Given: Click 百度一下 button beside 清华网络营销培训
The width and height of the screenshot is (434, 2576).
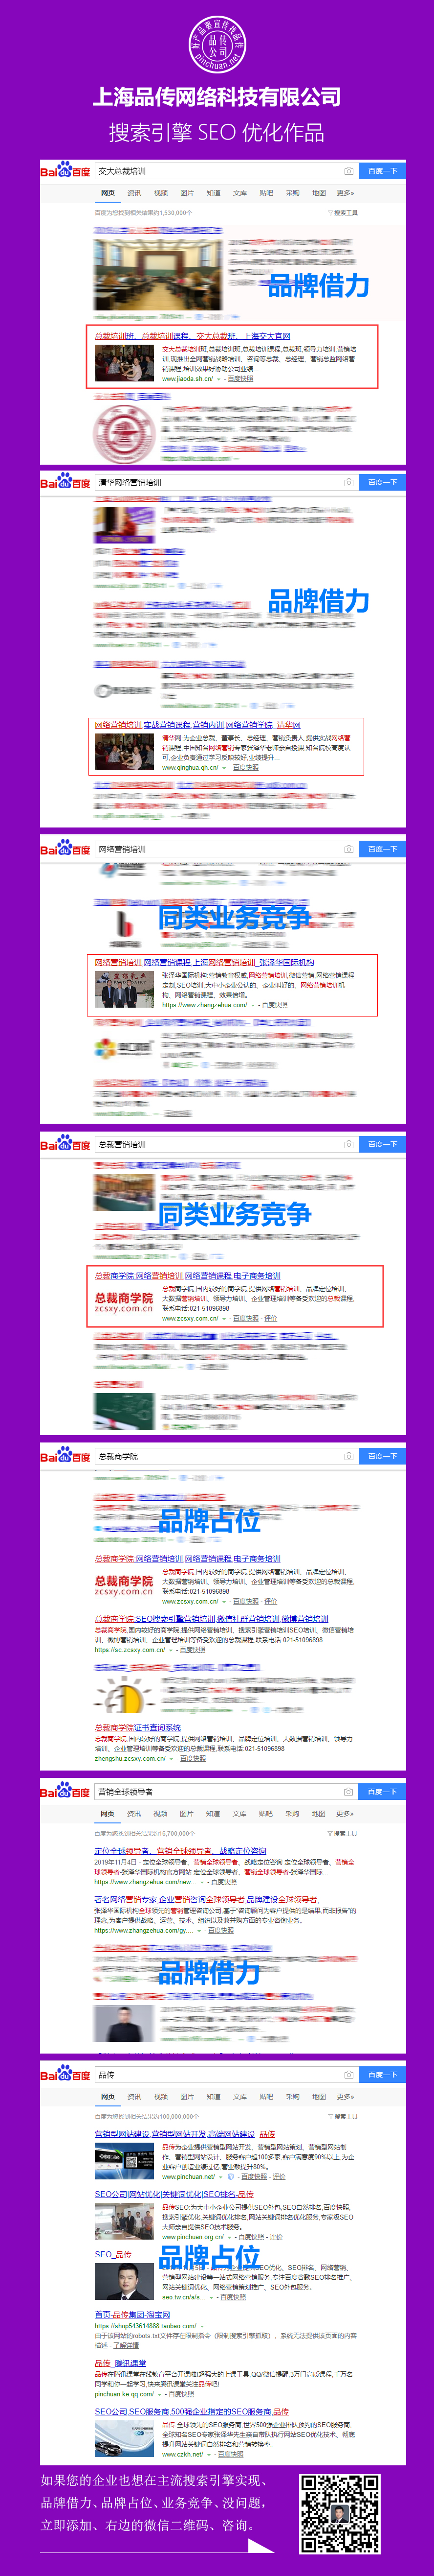Looking at the screenshot, I should [x=382, y=482].
